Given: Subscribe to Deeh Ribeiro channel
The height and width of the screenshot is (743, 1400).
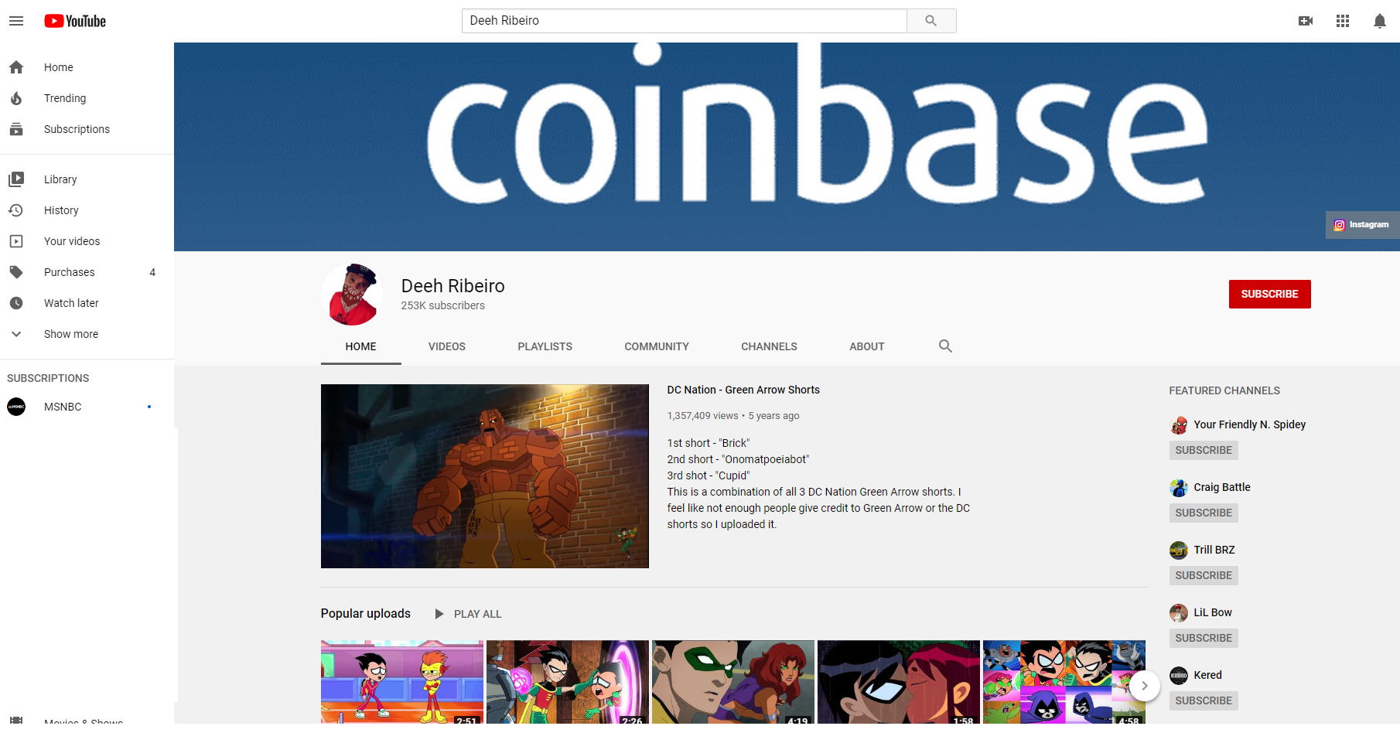Looking at the screenshot, I should [1269, 294].
